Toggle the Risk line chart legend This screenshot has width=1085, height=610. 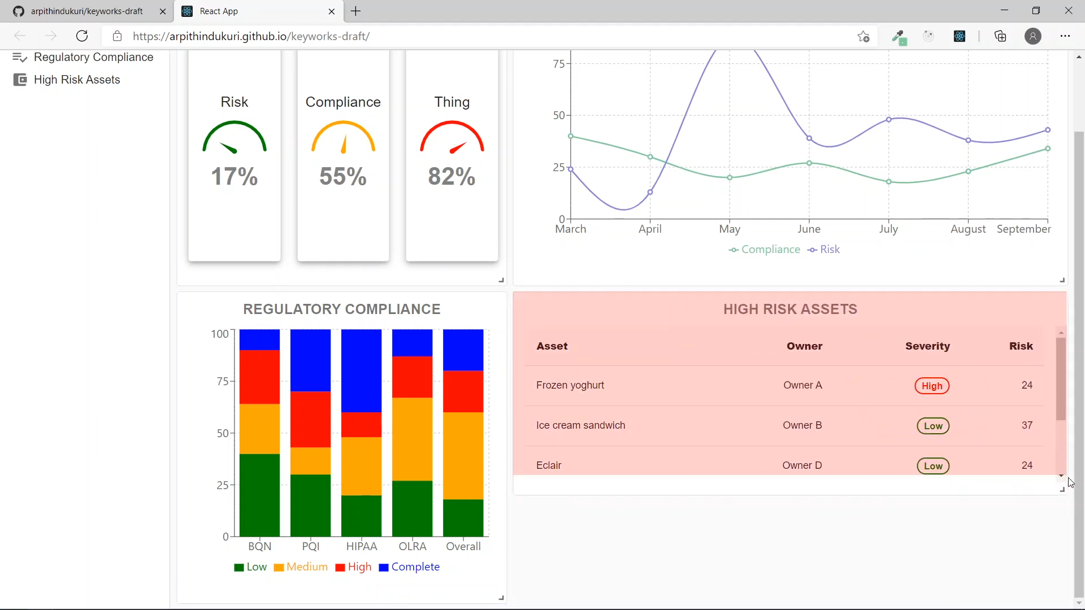click(824, 250)
